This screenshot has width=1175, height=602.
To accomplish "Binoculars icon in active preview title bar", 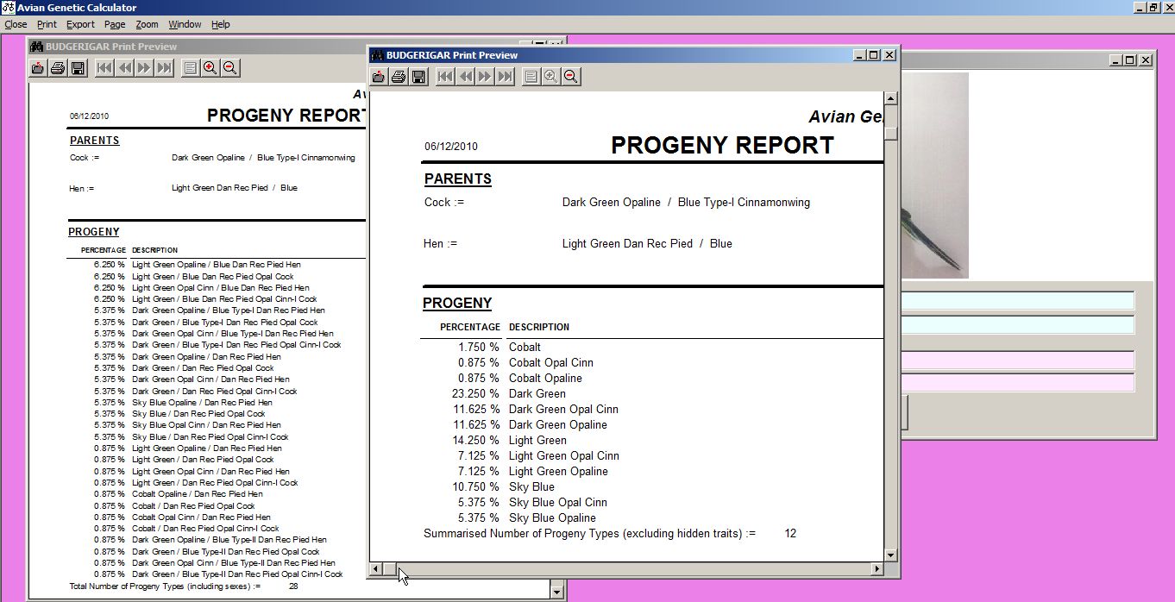I will pyautogui.click(x=377, y=55).
